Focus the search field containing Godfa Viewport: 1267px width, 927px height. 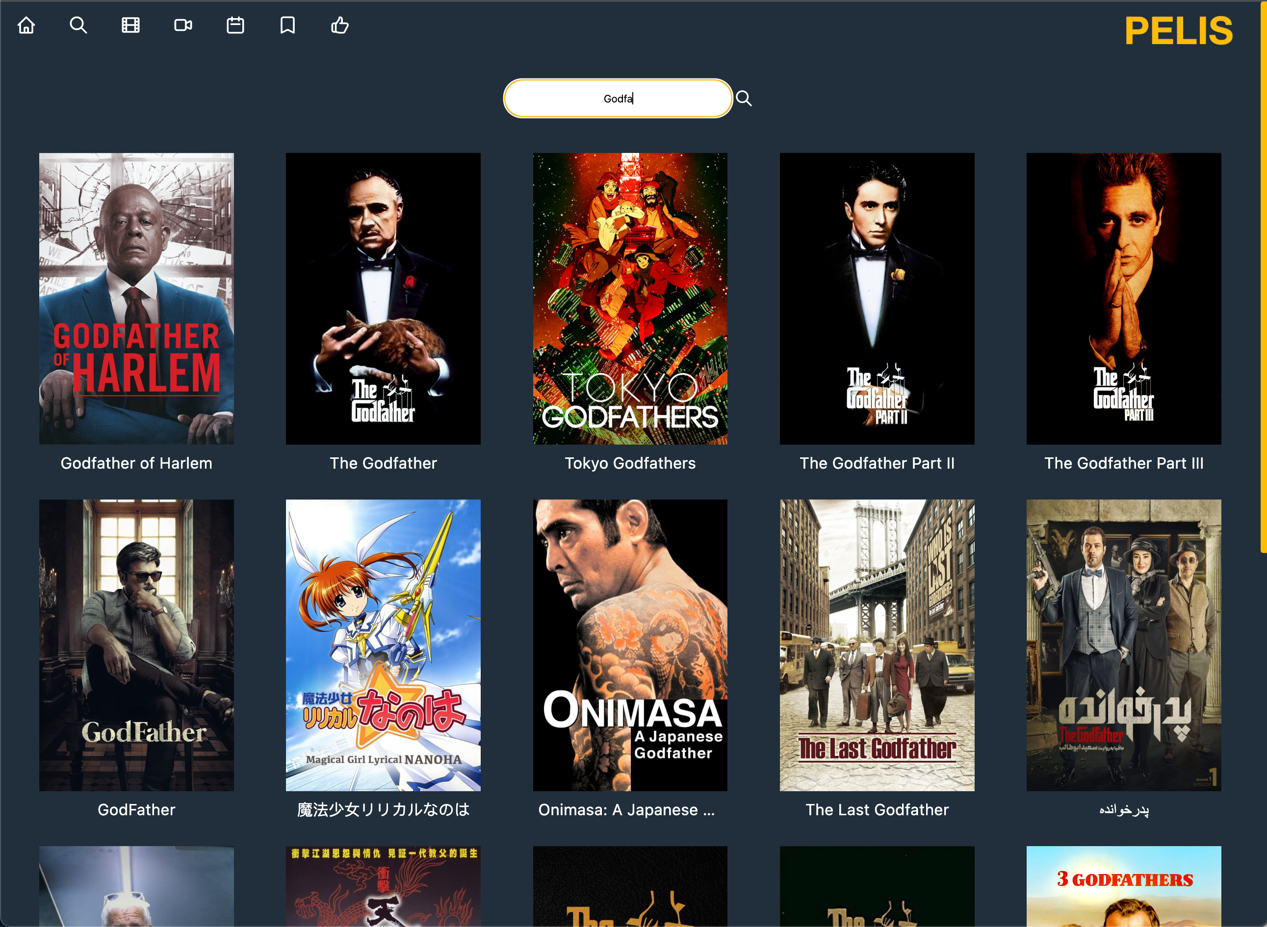[618, 98]
